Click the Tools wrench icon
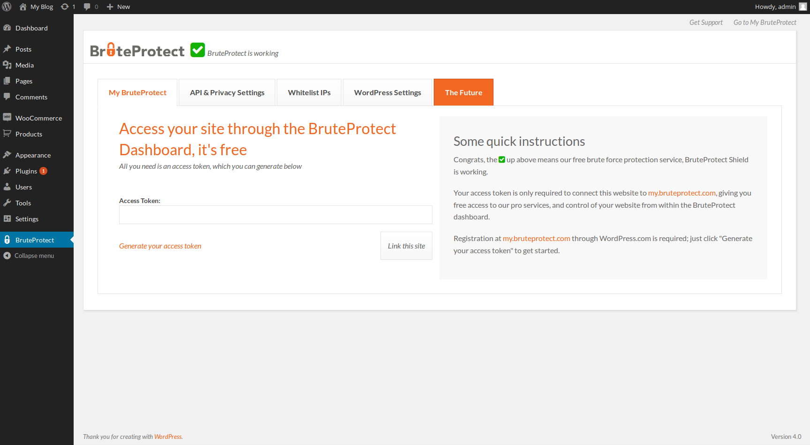This screenshot has width=810, height=445. 7,203
